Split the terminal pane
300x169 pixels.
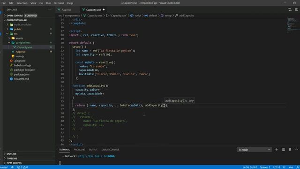283,149
